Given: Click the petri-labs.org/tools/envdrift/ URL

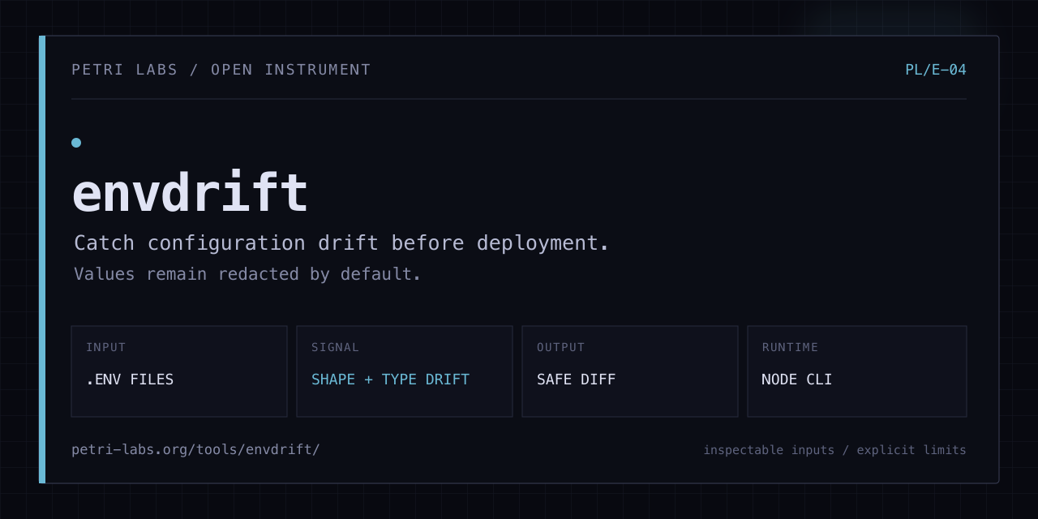Looking at the screenshot, I should (x=195, y=449).
